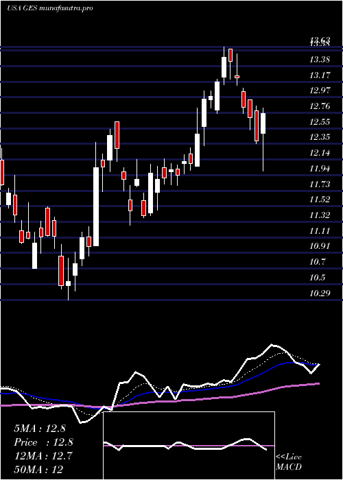Viewport: 343px width, 480px height.
Task: Click the '50MA : 12' readout
Action: click(x=38, y=469)
